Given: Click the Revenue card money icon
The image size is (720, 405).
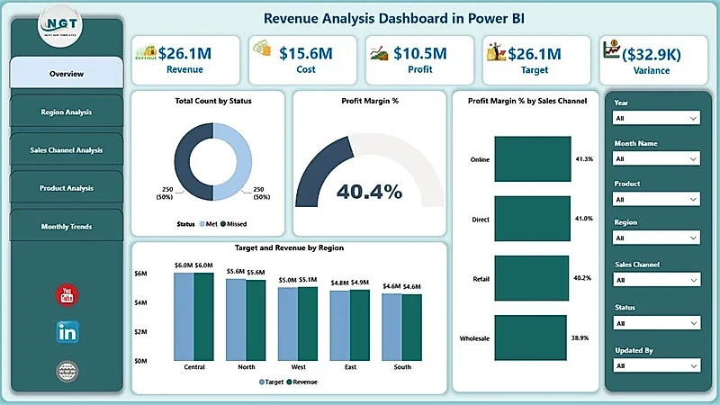Looking at the screenshot, I should [146, 52].
